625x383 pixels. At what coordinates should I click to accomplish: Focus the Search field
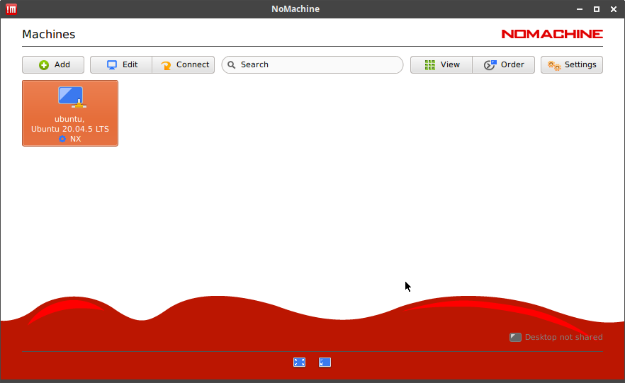pos(312,65)
